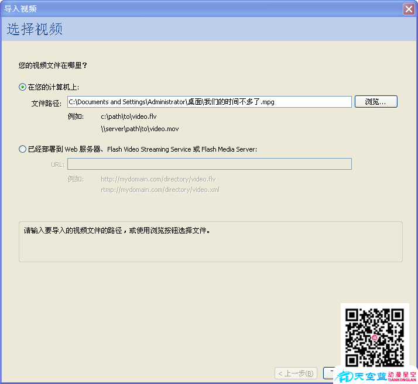Click the example rtmp://mydomain.com/directory/video.xml text
Viewport: 418px width, 384px height.
160,190
